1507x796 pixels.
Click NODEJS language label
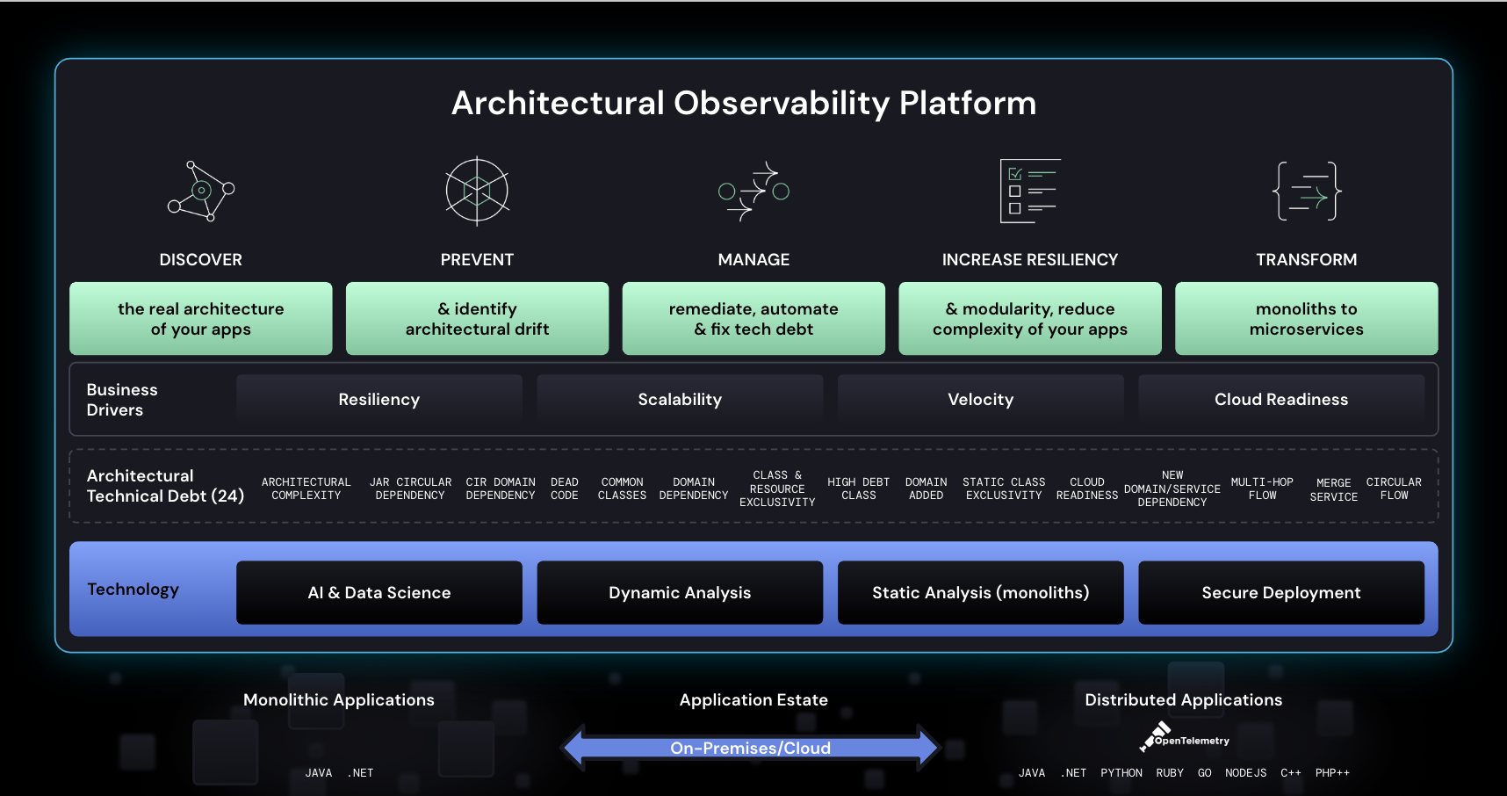tap(1246, 773)
